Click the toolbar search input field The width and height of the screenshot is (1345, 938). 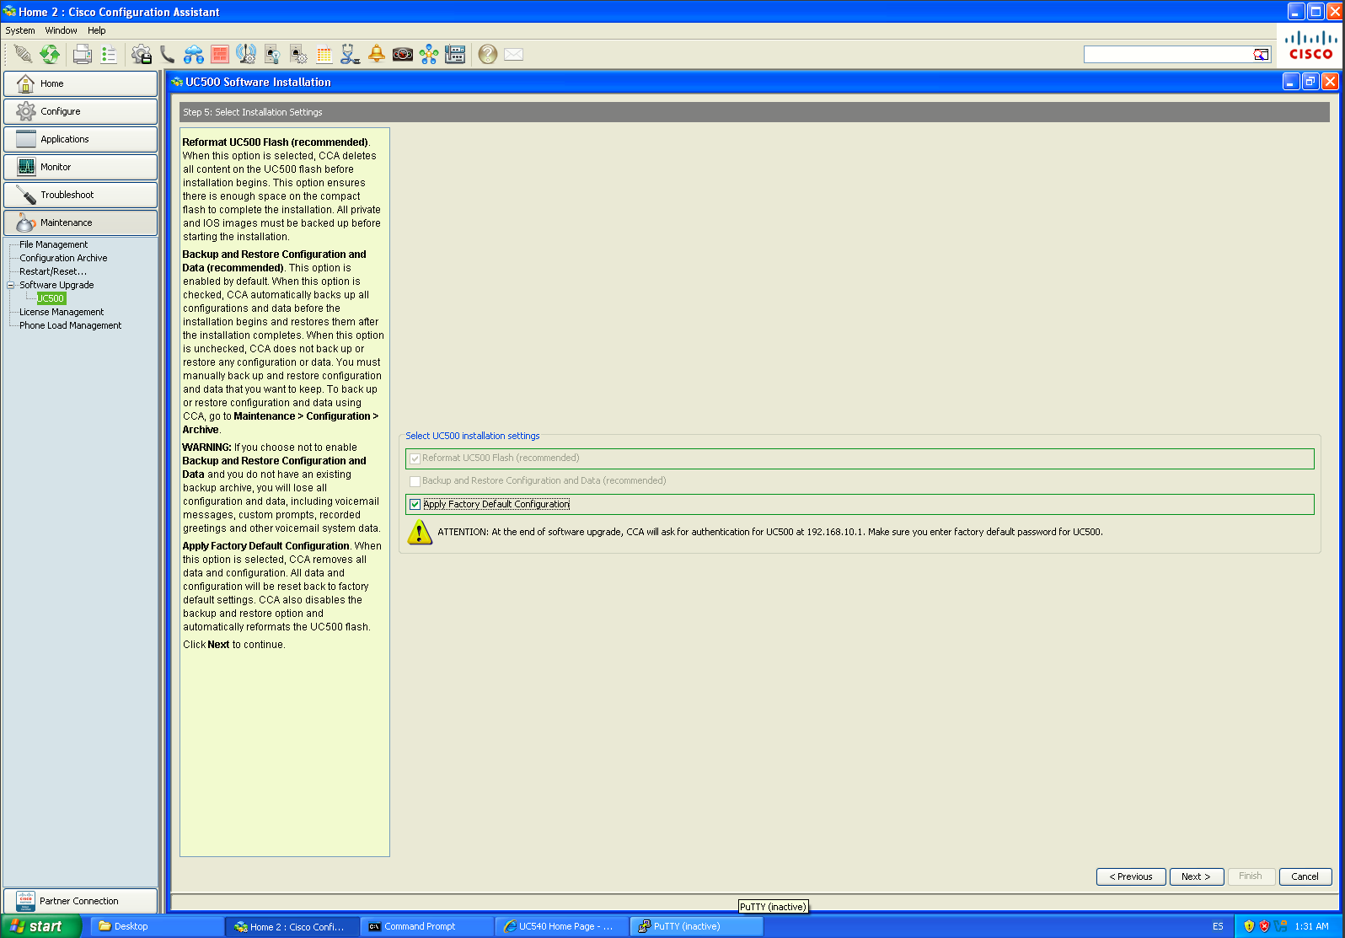(1168, 54)
